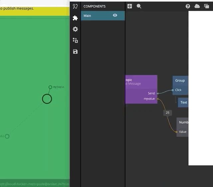Select the Number node
The image size is (213, 187).
pyautogui.click(x=183, y=123)
